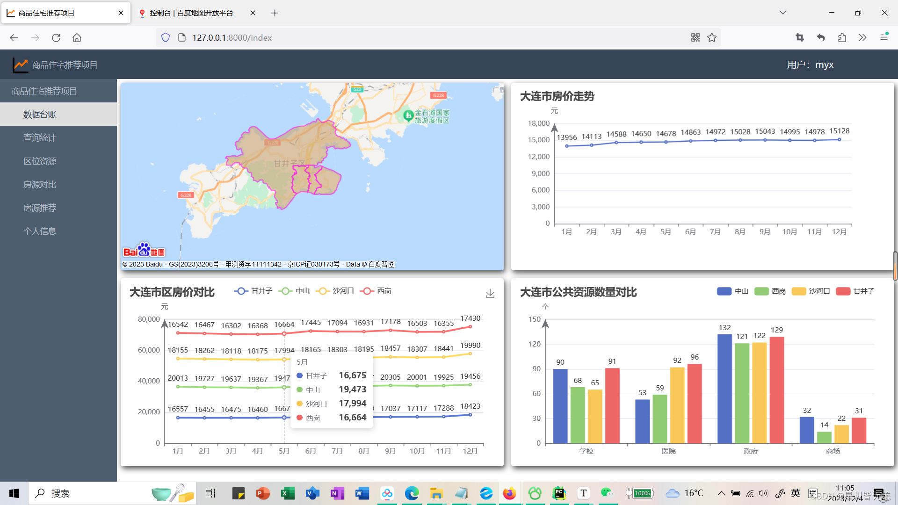The height and width of the screenshot is (505, 898).
Task: Open Task View on the taskbar
Action: tap(210, 493)
